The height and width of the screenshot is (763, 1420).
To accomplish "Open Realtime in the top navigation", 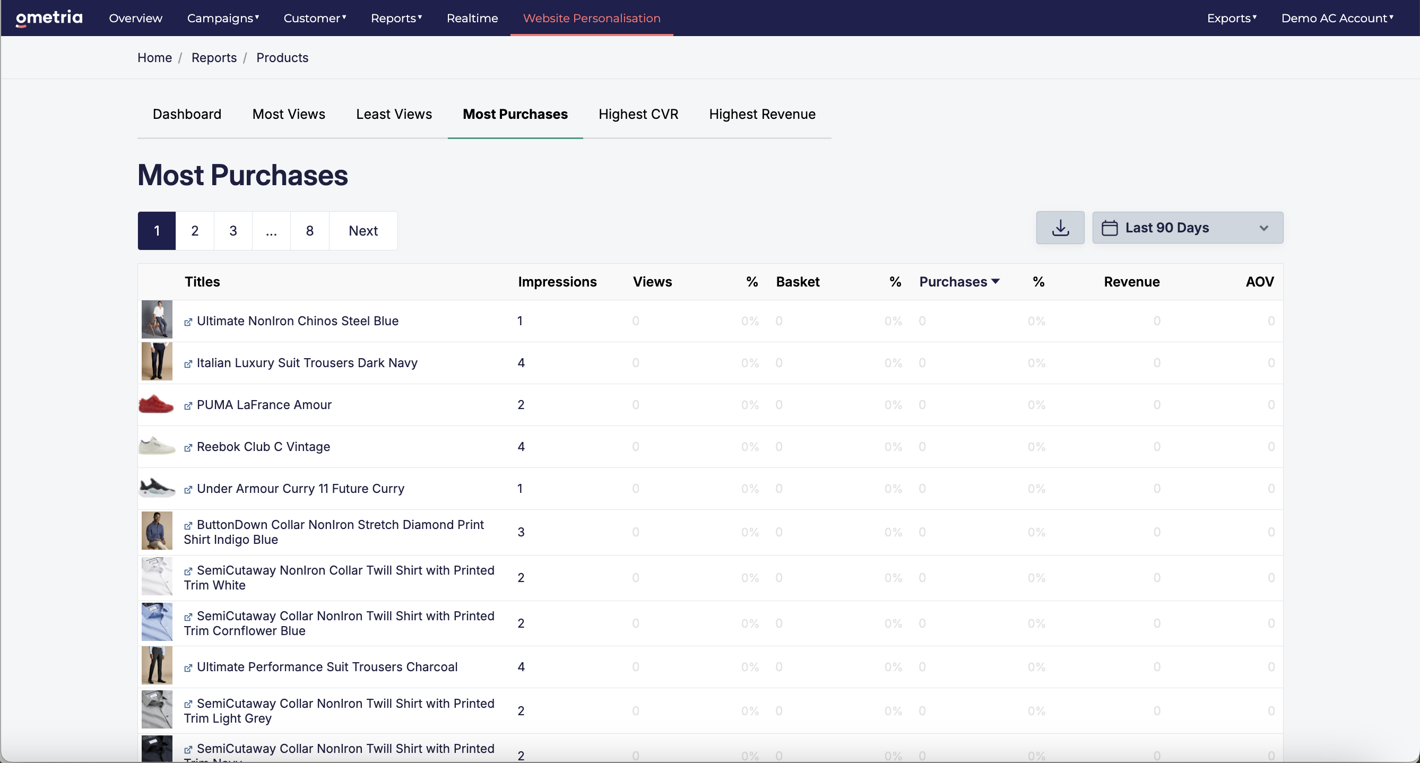I will [x=472, y=18].
